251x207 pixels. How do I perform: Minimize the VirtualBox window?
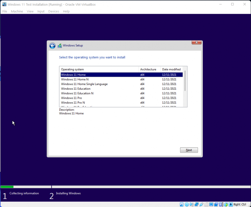220,4
